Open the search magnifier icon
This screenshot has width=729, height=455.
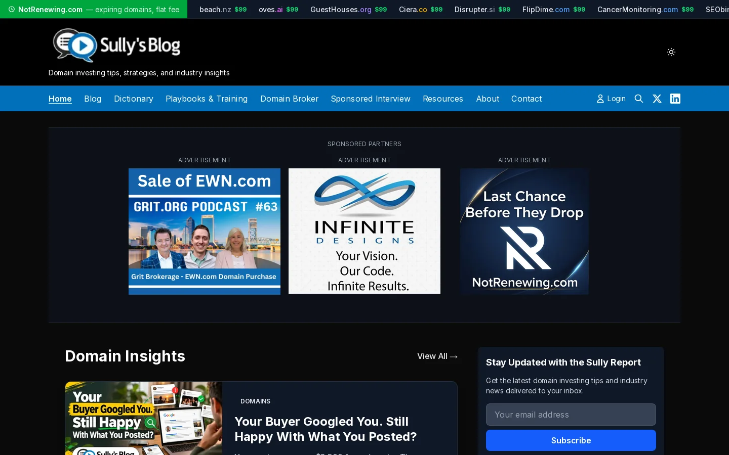[639, 99]
